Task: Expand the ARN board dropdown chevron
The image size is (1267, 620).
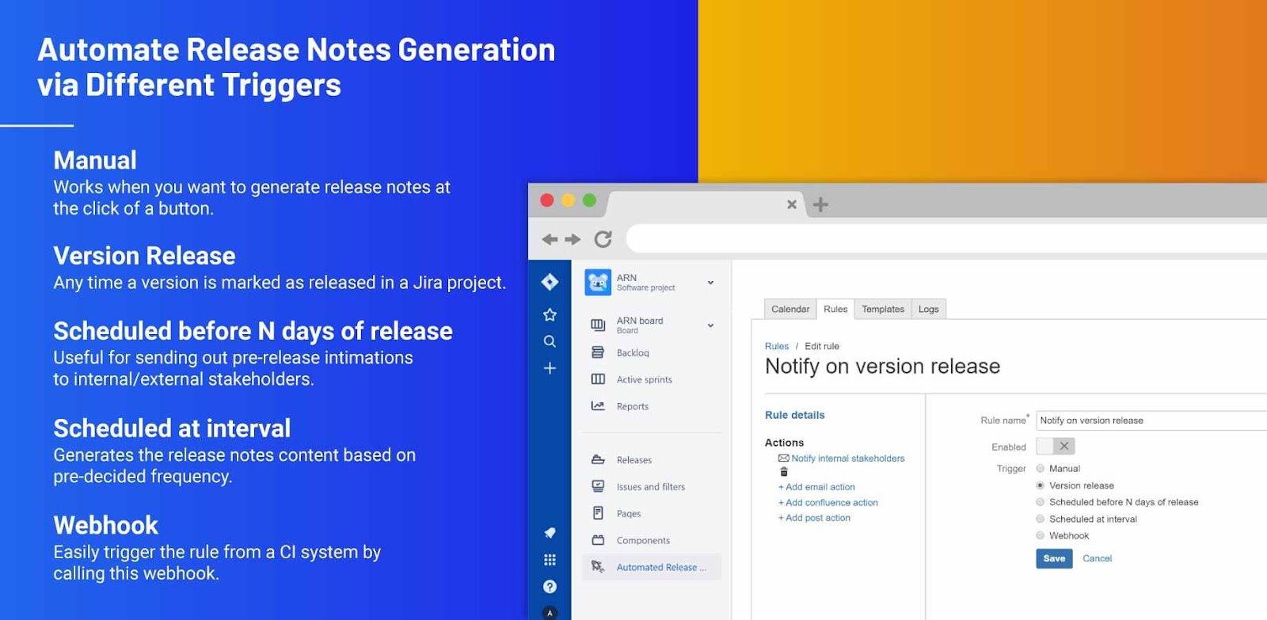Action: tap(710, 325)
